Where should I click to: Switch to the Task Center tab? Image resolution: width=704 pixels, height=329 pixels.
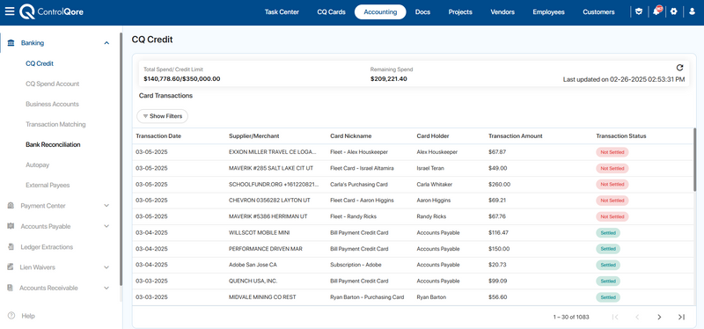pos(282,12)
